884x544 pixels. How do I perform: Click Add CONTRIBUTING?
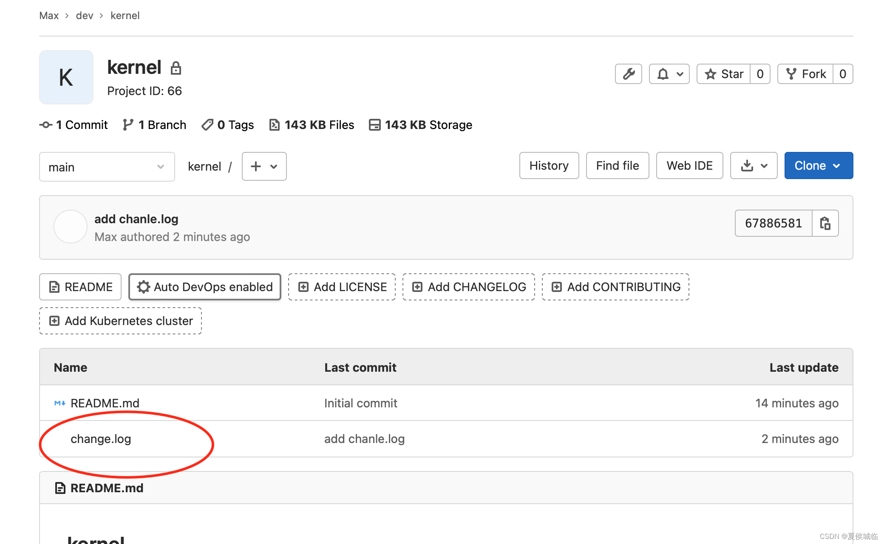pyautogui.click(x=616, y=287)
